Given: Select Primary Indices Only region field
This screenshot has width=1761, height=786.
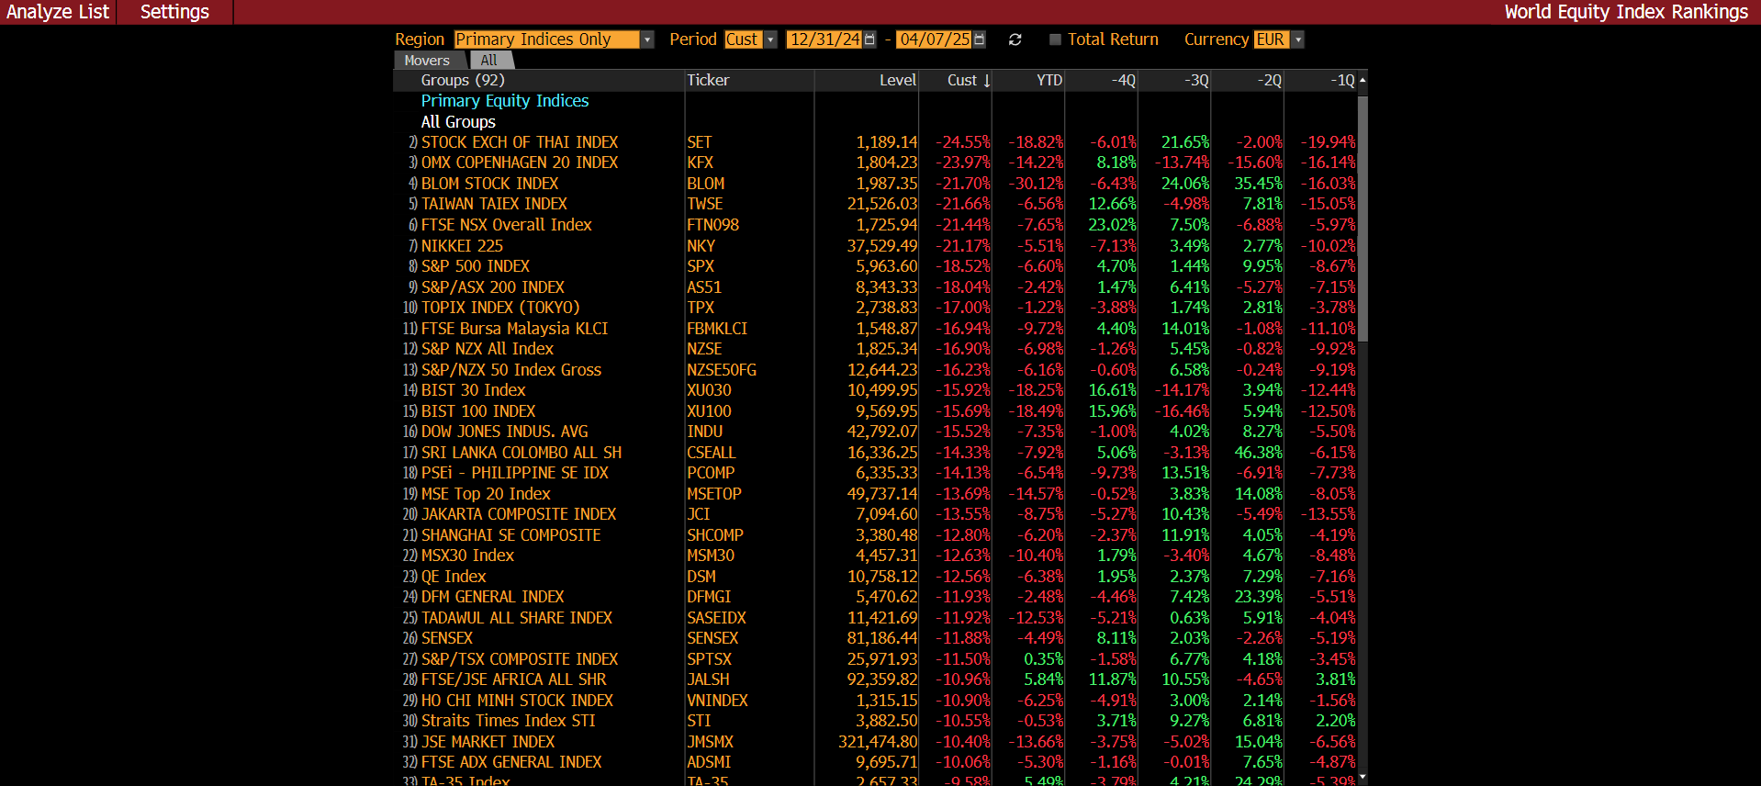Looking at the screenshot, I should pos(546,39).
